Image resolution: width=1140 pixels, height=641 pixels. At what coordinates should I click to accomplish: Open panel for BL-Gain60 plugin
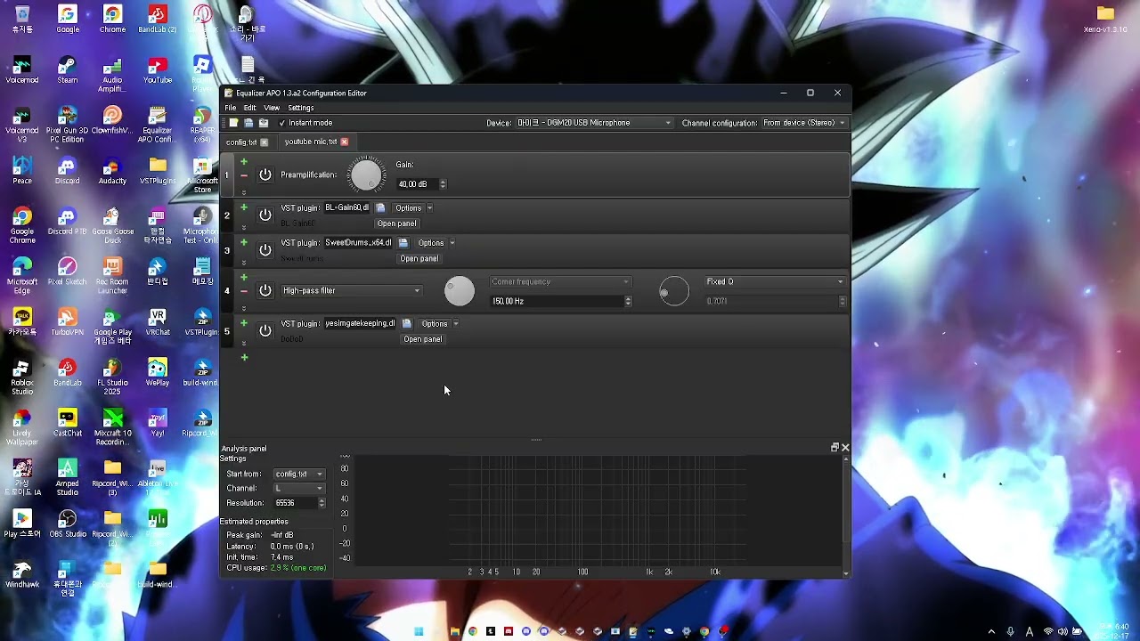click(x=396, y=223)
